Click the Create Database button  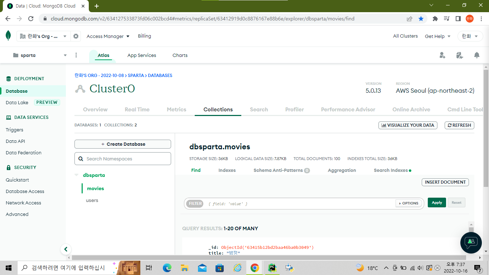123,144
